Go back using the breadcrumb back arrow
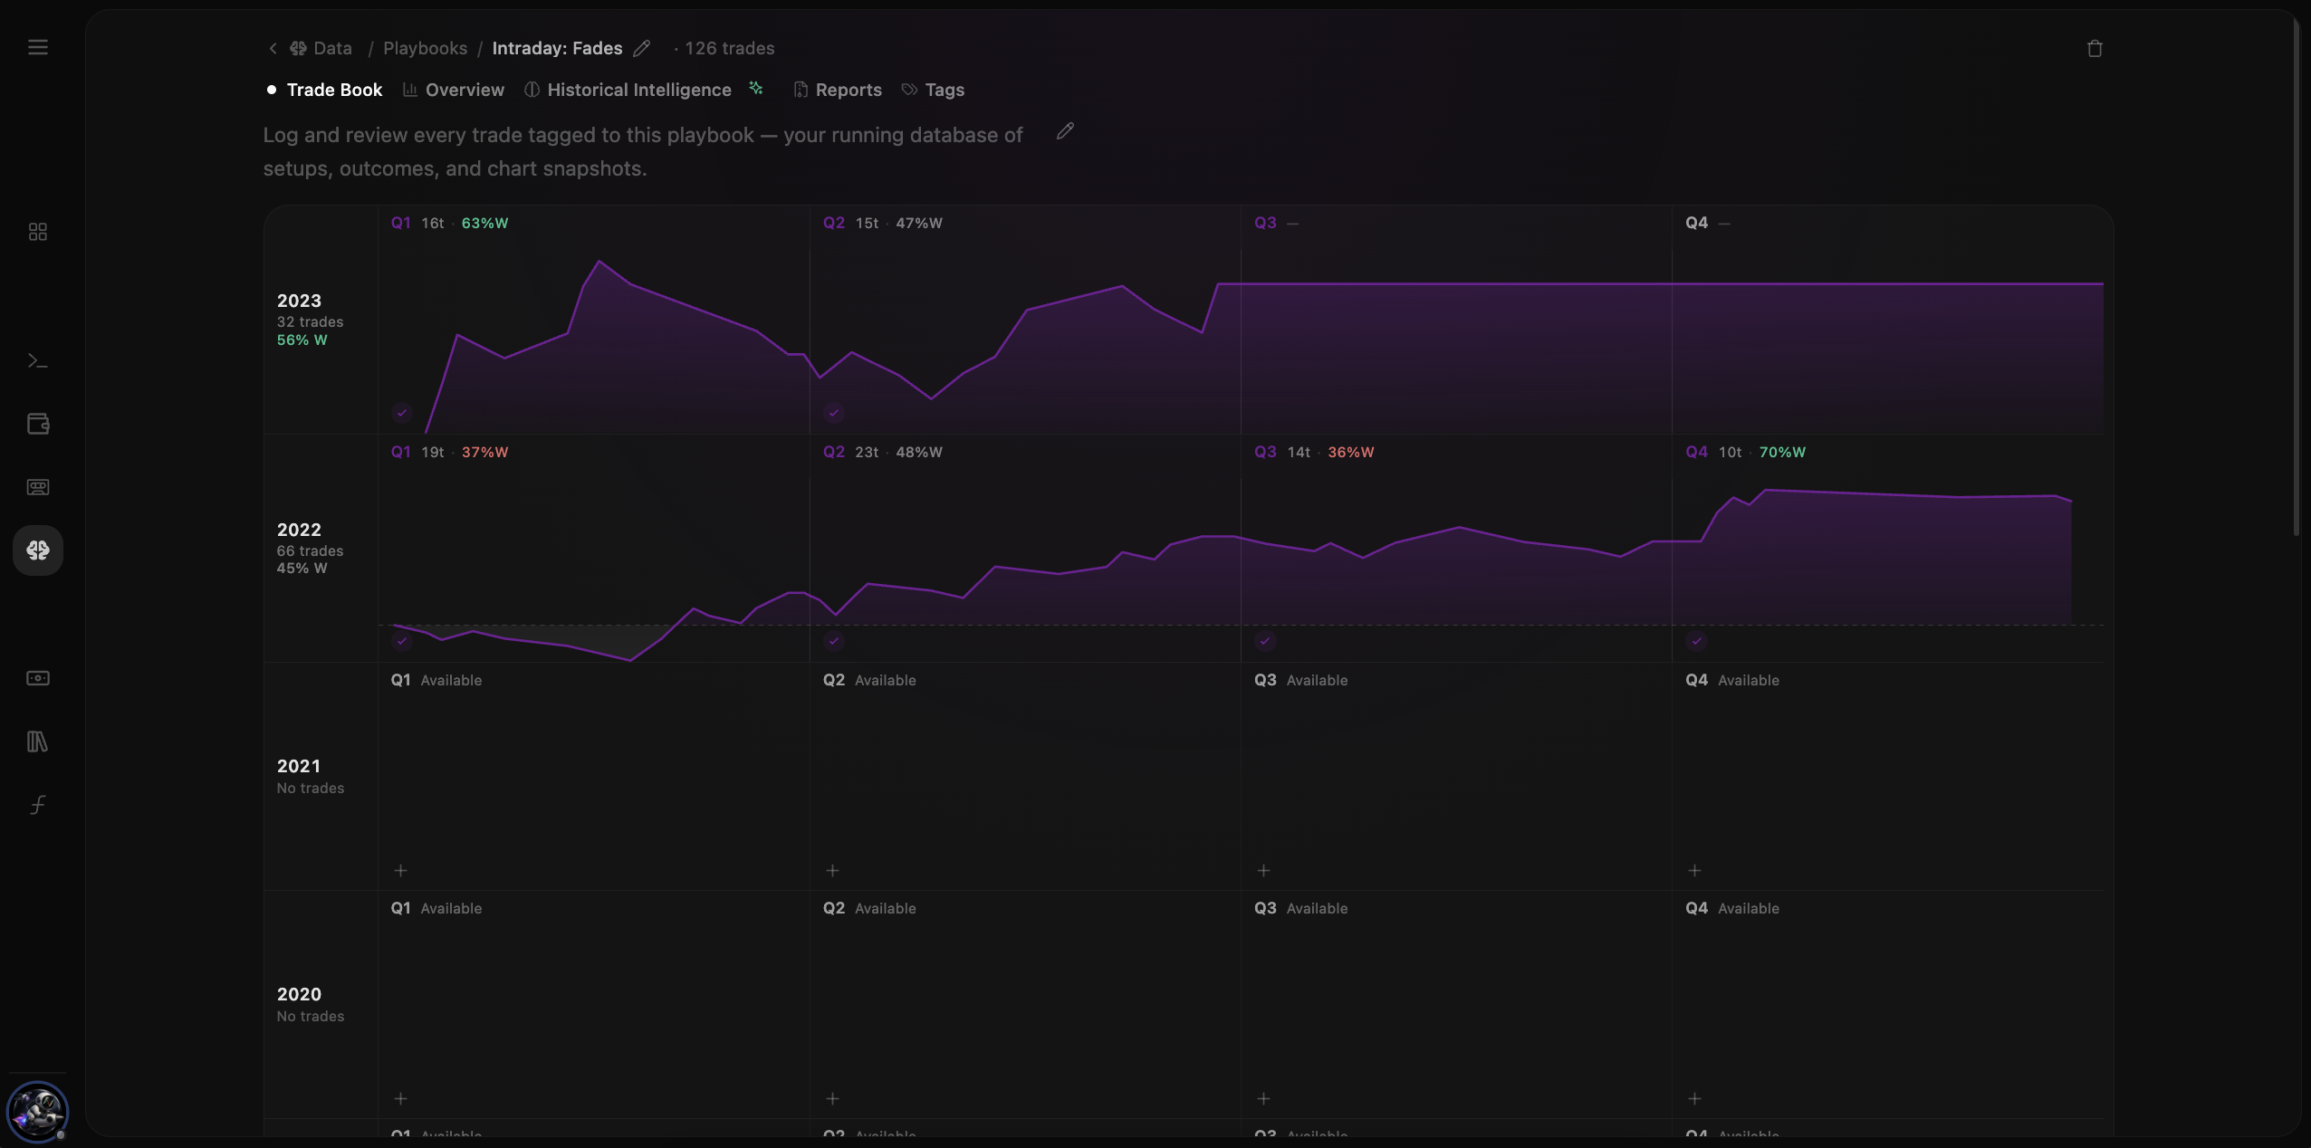Viewport: 2311px width, 1148px height. [x=273, y=48]
